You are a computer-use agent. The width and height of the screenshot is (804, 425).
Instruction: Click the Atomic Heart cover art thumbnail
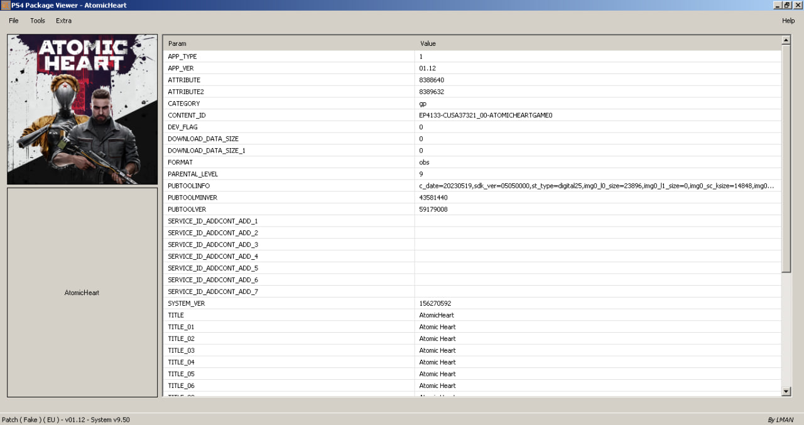tap(82, 109)
